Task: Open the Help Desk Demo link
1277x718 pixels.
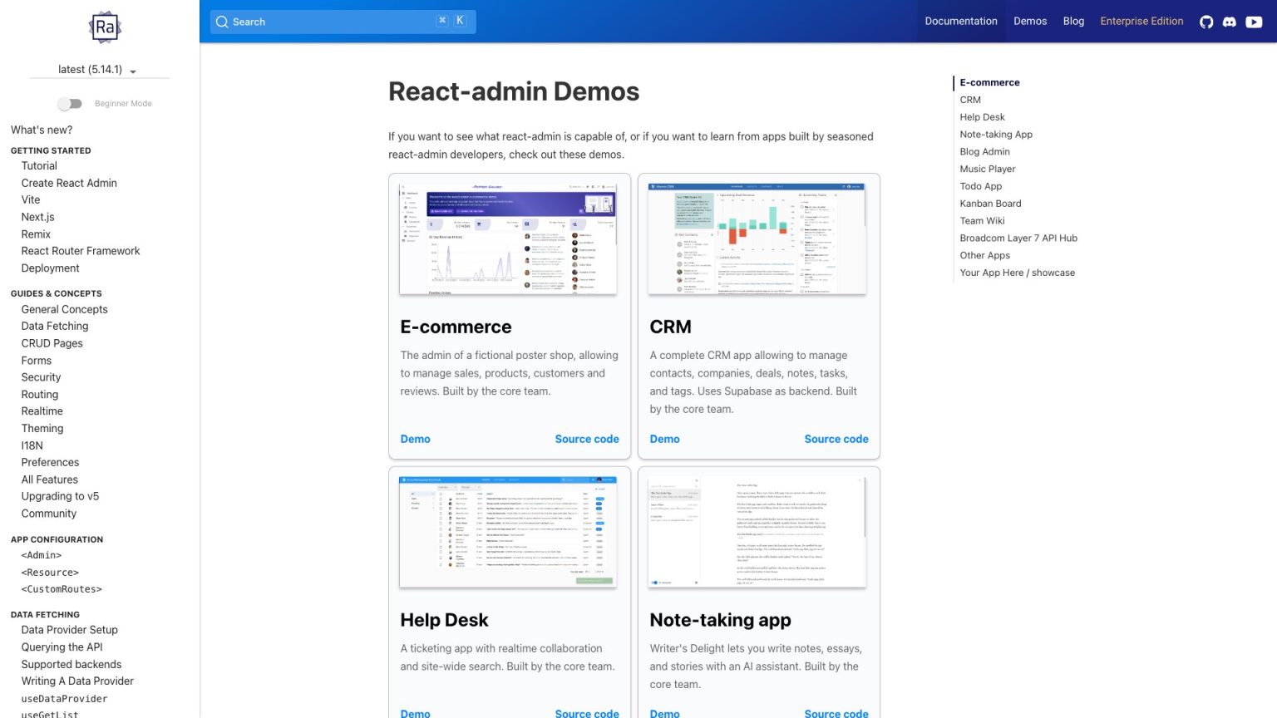Action: (x=415, y=712)
